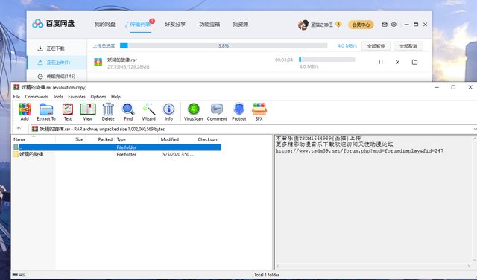Screen dimensions: 477x280
Task: Open upload file's folder icon in Baidu Netdisk
Action: click(414, 62)
